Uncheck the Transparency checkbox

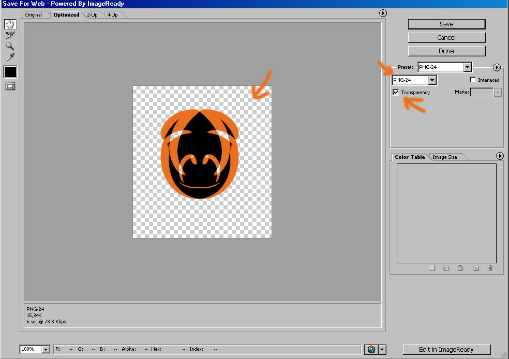coord(396,93)
